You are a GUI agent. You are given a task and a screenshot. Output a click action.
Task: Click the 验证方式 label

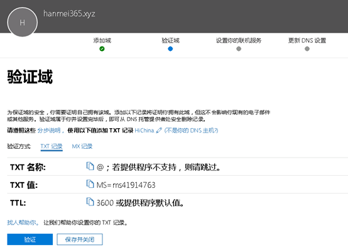click(x=19, y=146)
